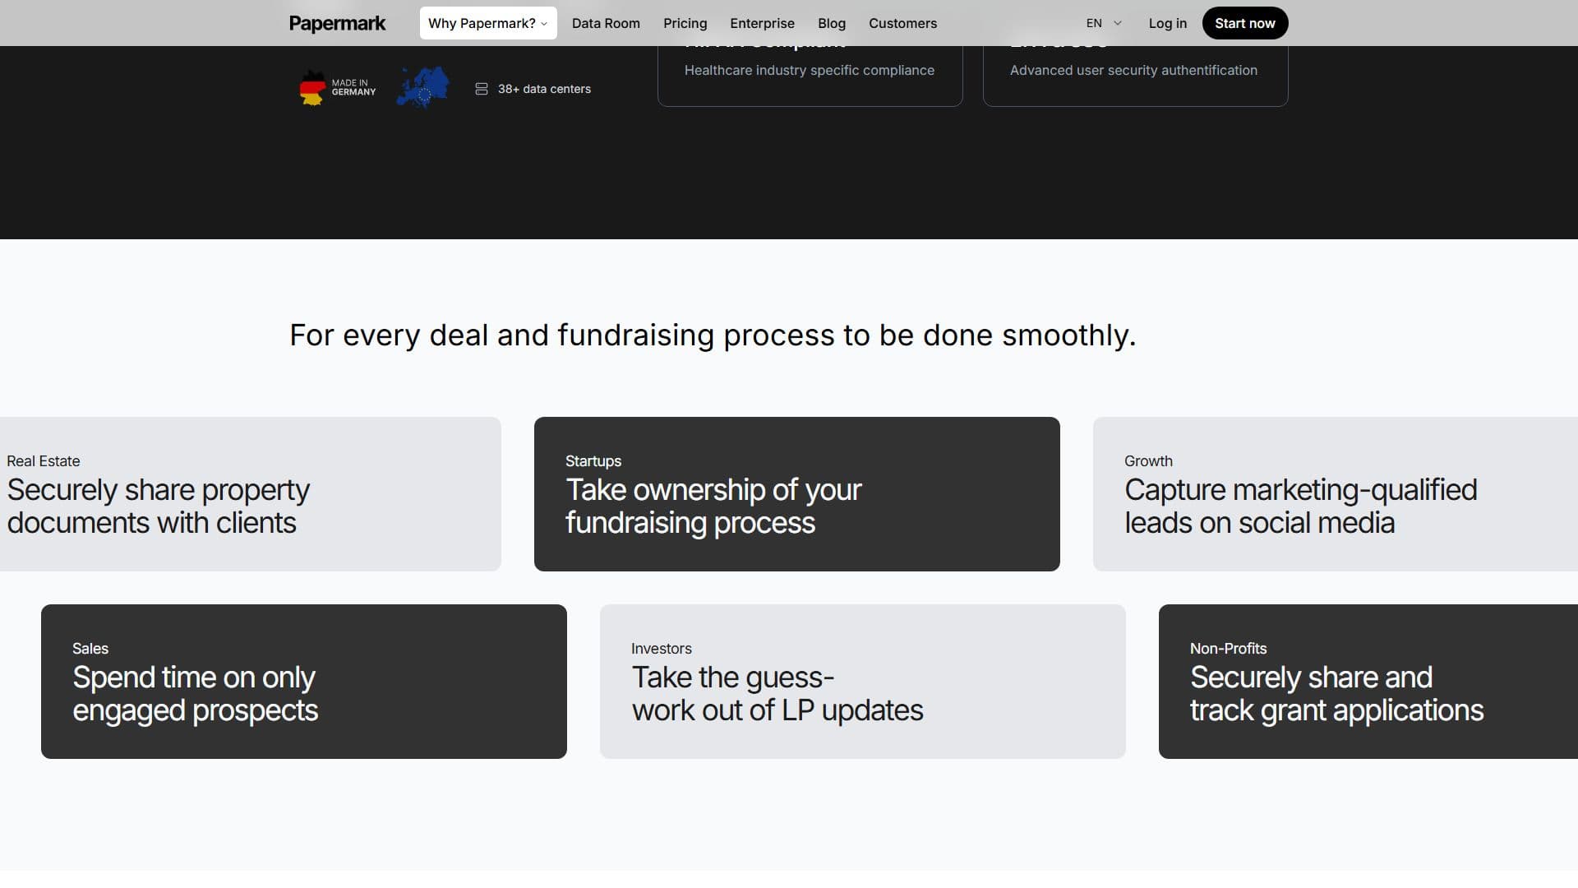Open the Non-Profits grant applications card
The height and width of the screenshot is (888, 1578).
click(1368, 682)
